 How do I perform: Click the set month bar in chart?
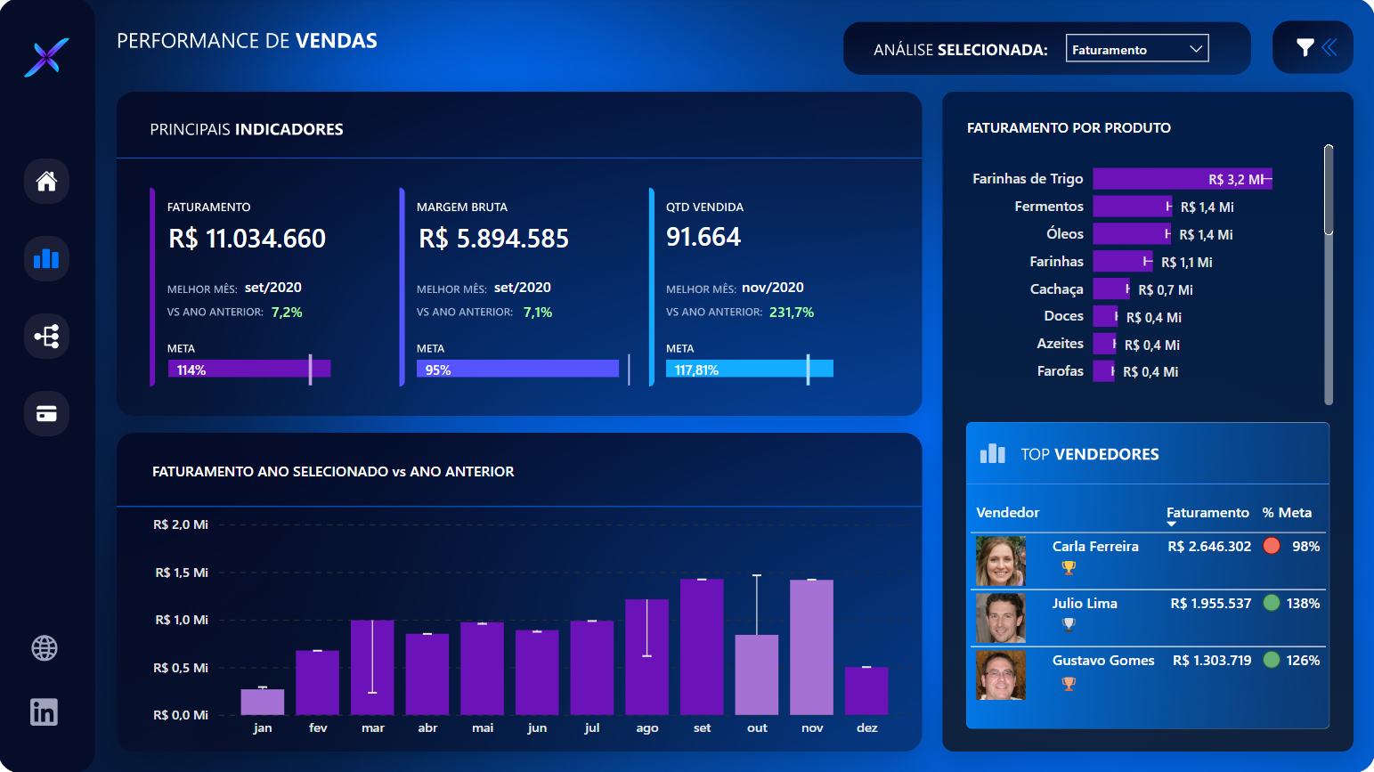click(x=702, y=646)
